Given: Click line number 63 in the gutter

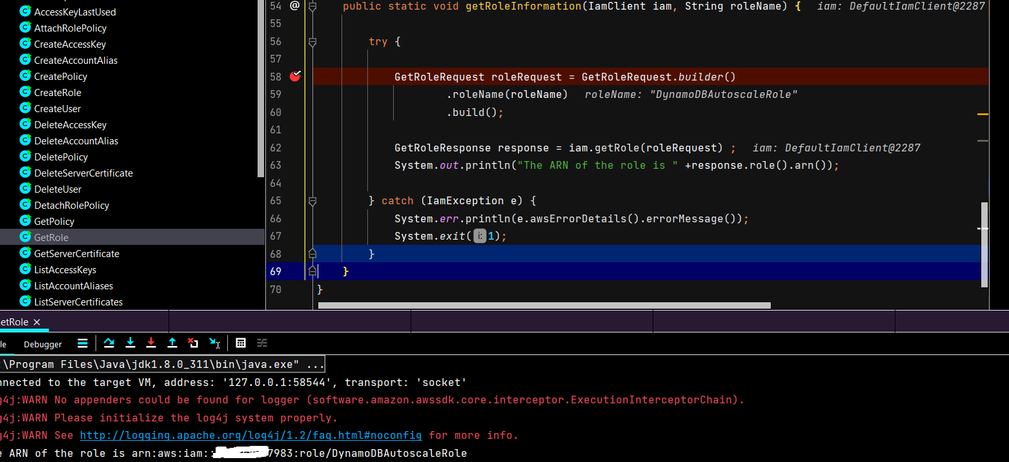Looking at the screenshot, I should [276, 166].
